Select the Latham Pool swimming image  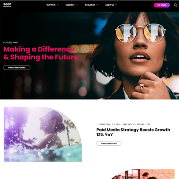(x=43, y=134)
